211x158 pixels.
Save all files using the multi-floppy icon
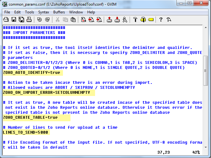[22, 20]
